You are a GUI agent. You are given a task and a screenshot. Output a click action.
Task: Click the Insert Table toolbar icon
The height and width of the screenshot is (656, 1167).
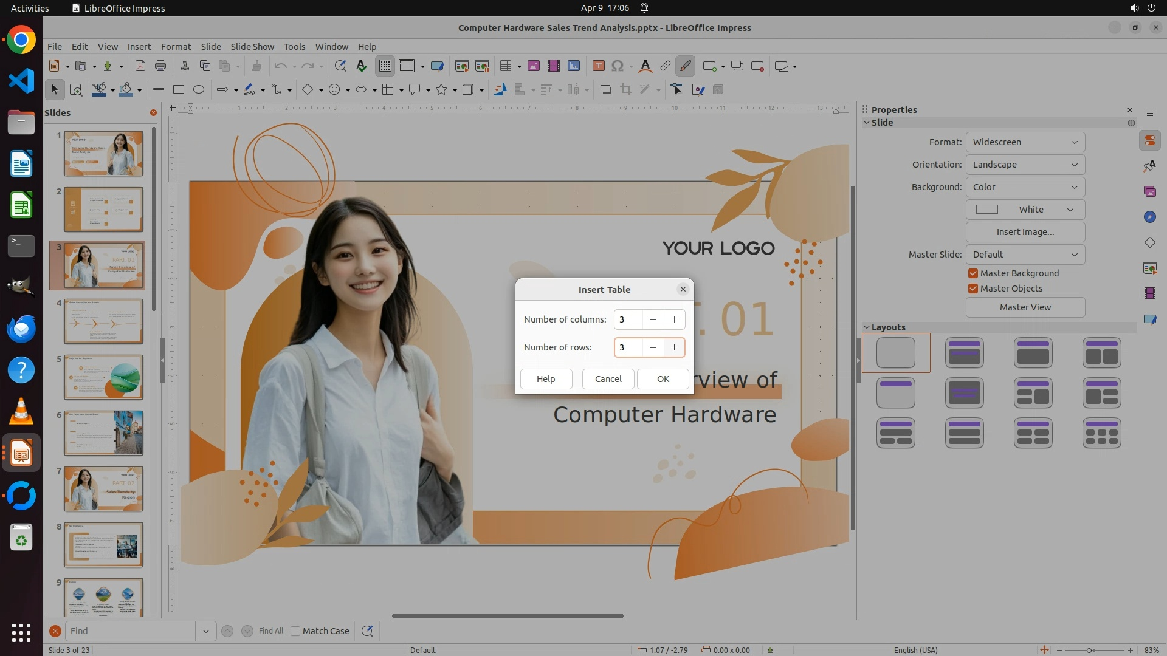coord(504,66)
